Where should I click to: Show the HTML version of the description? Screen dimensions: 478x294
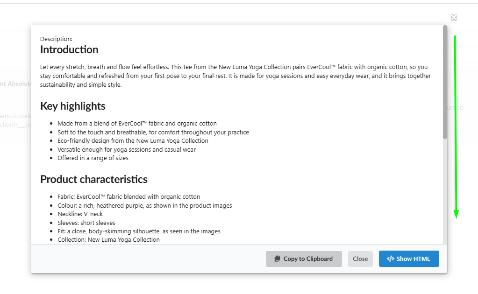(x=409, y=259)
